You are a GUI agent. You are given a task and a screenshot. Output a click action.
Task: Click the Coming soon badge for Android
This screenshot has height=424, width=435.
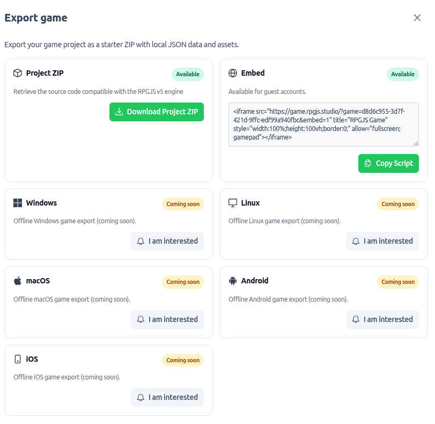397,282
